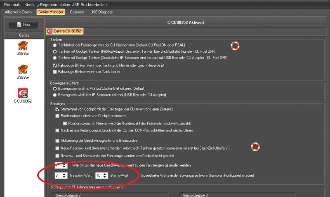This screenshot has width=330, height=197.
Task: Enable Fahrzeuge Blinken wenn Tank leer ist
Action: click(x=55, y=72)
